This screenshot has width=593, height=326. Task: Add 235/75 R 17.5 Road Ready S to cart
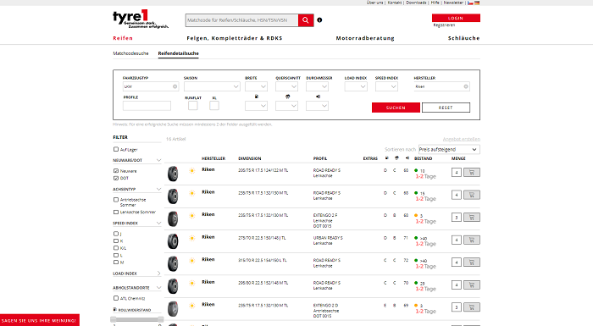(x=472, y=195)
